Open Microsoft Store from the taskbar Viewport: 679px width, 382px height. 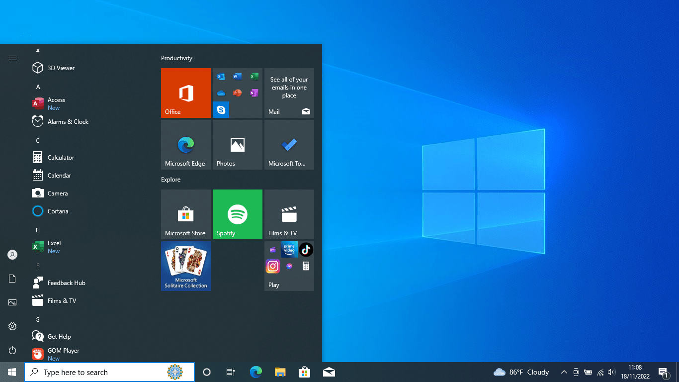tap(304, 372)
